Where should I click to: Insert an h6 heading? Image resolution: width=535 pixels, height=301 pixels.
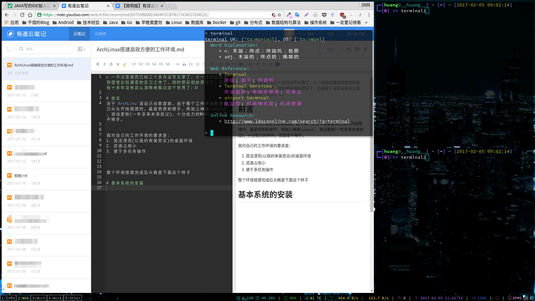168,64
